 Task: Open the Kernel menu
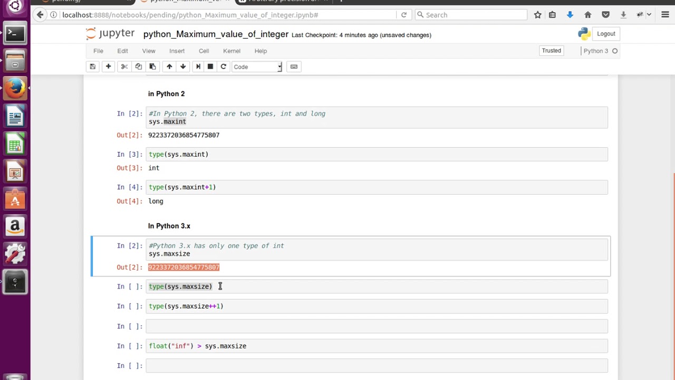click(x=232, y=51)
